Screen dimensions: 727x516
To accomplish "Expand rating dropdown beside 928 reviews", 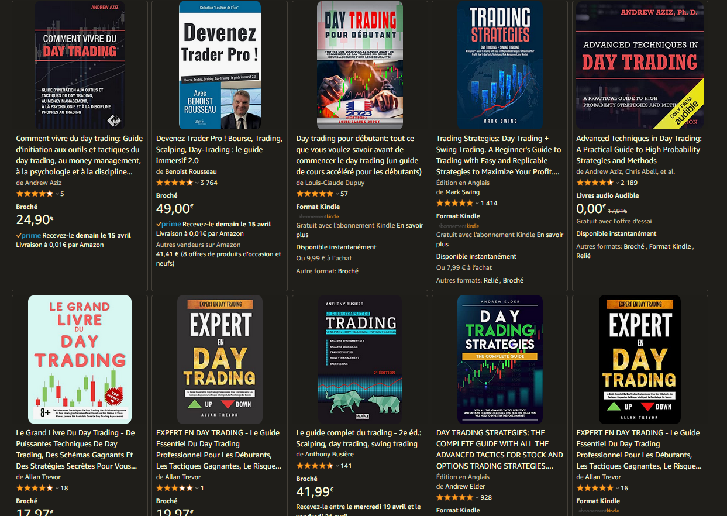I will click(477, 498).
